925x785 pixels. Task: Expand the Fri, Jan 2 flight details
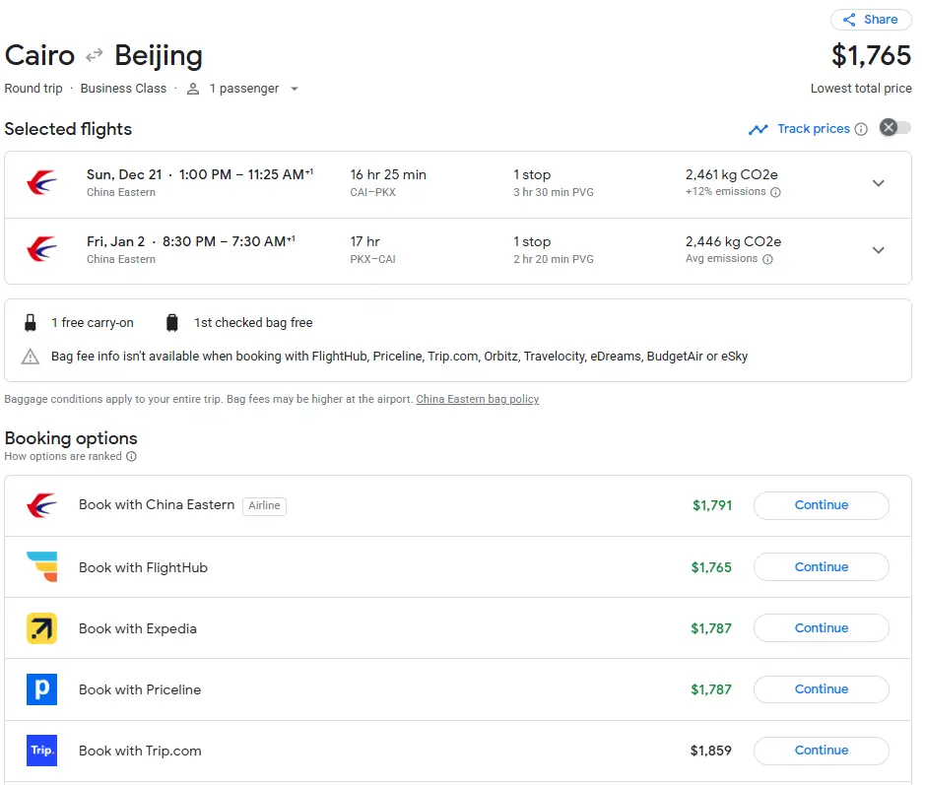click(878, 250)
